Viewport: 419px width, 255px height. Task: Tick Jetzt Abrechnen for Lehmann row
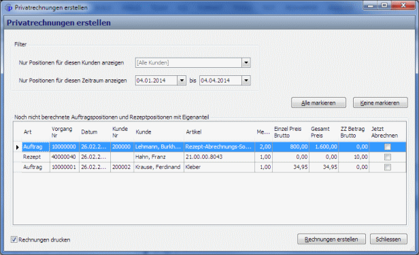(388, 146)
